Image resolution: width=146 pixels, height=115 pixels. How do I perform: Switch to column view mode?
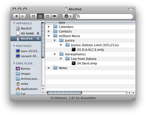click(x=48, y=16)
